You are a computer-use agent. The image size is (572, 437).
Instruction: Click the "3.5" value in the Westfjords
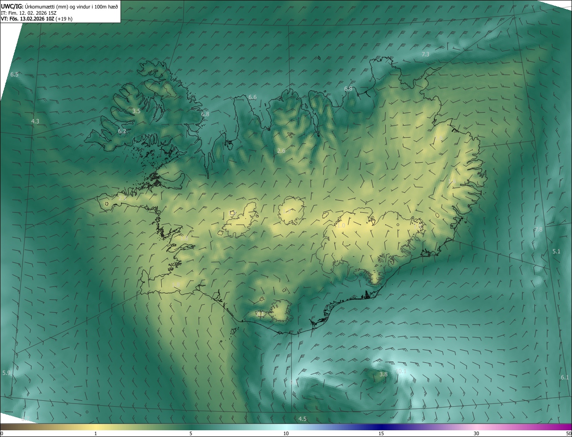tap(137, 111)
